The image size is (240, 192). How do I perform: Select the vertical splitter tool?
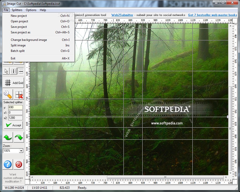tap(14, 71)
